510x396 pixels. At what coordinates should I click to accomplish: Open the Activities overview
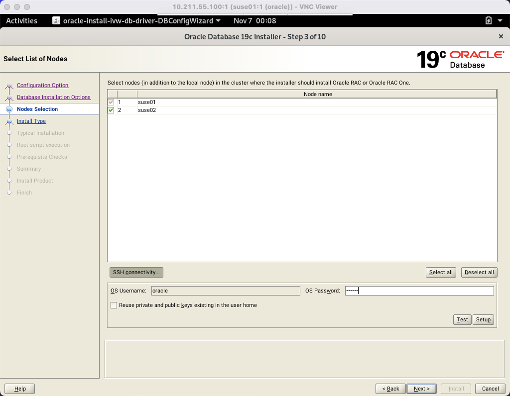tap(21, 21)
